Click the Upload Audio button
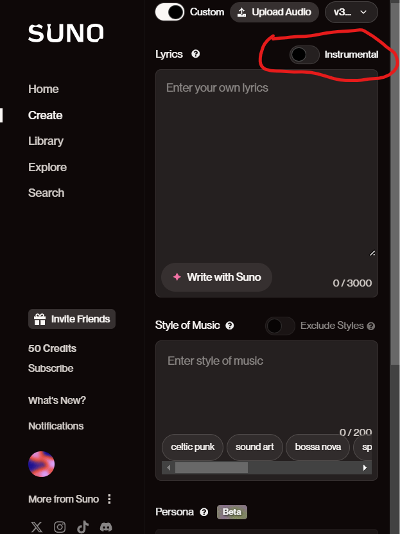 pyautogui.click(x=275, y=12)
